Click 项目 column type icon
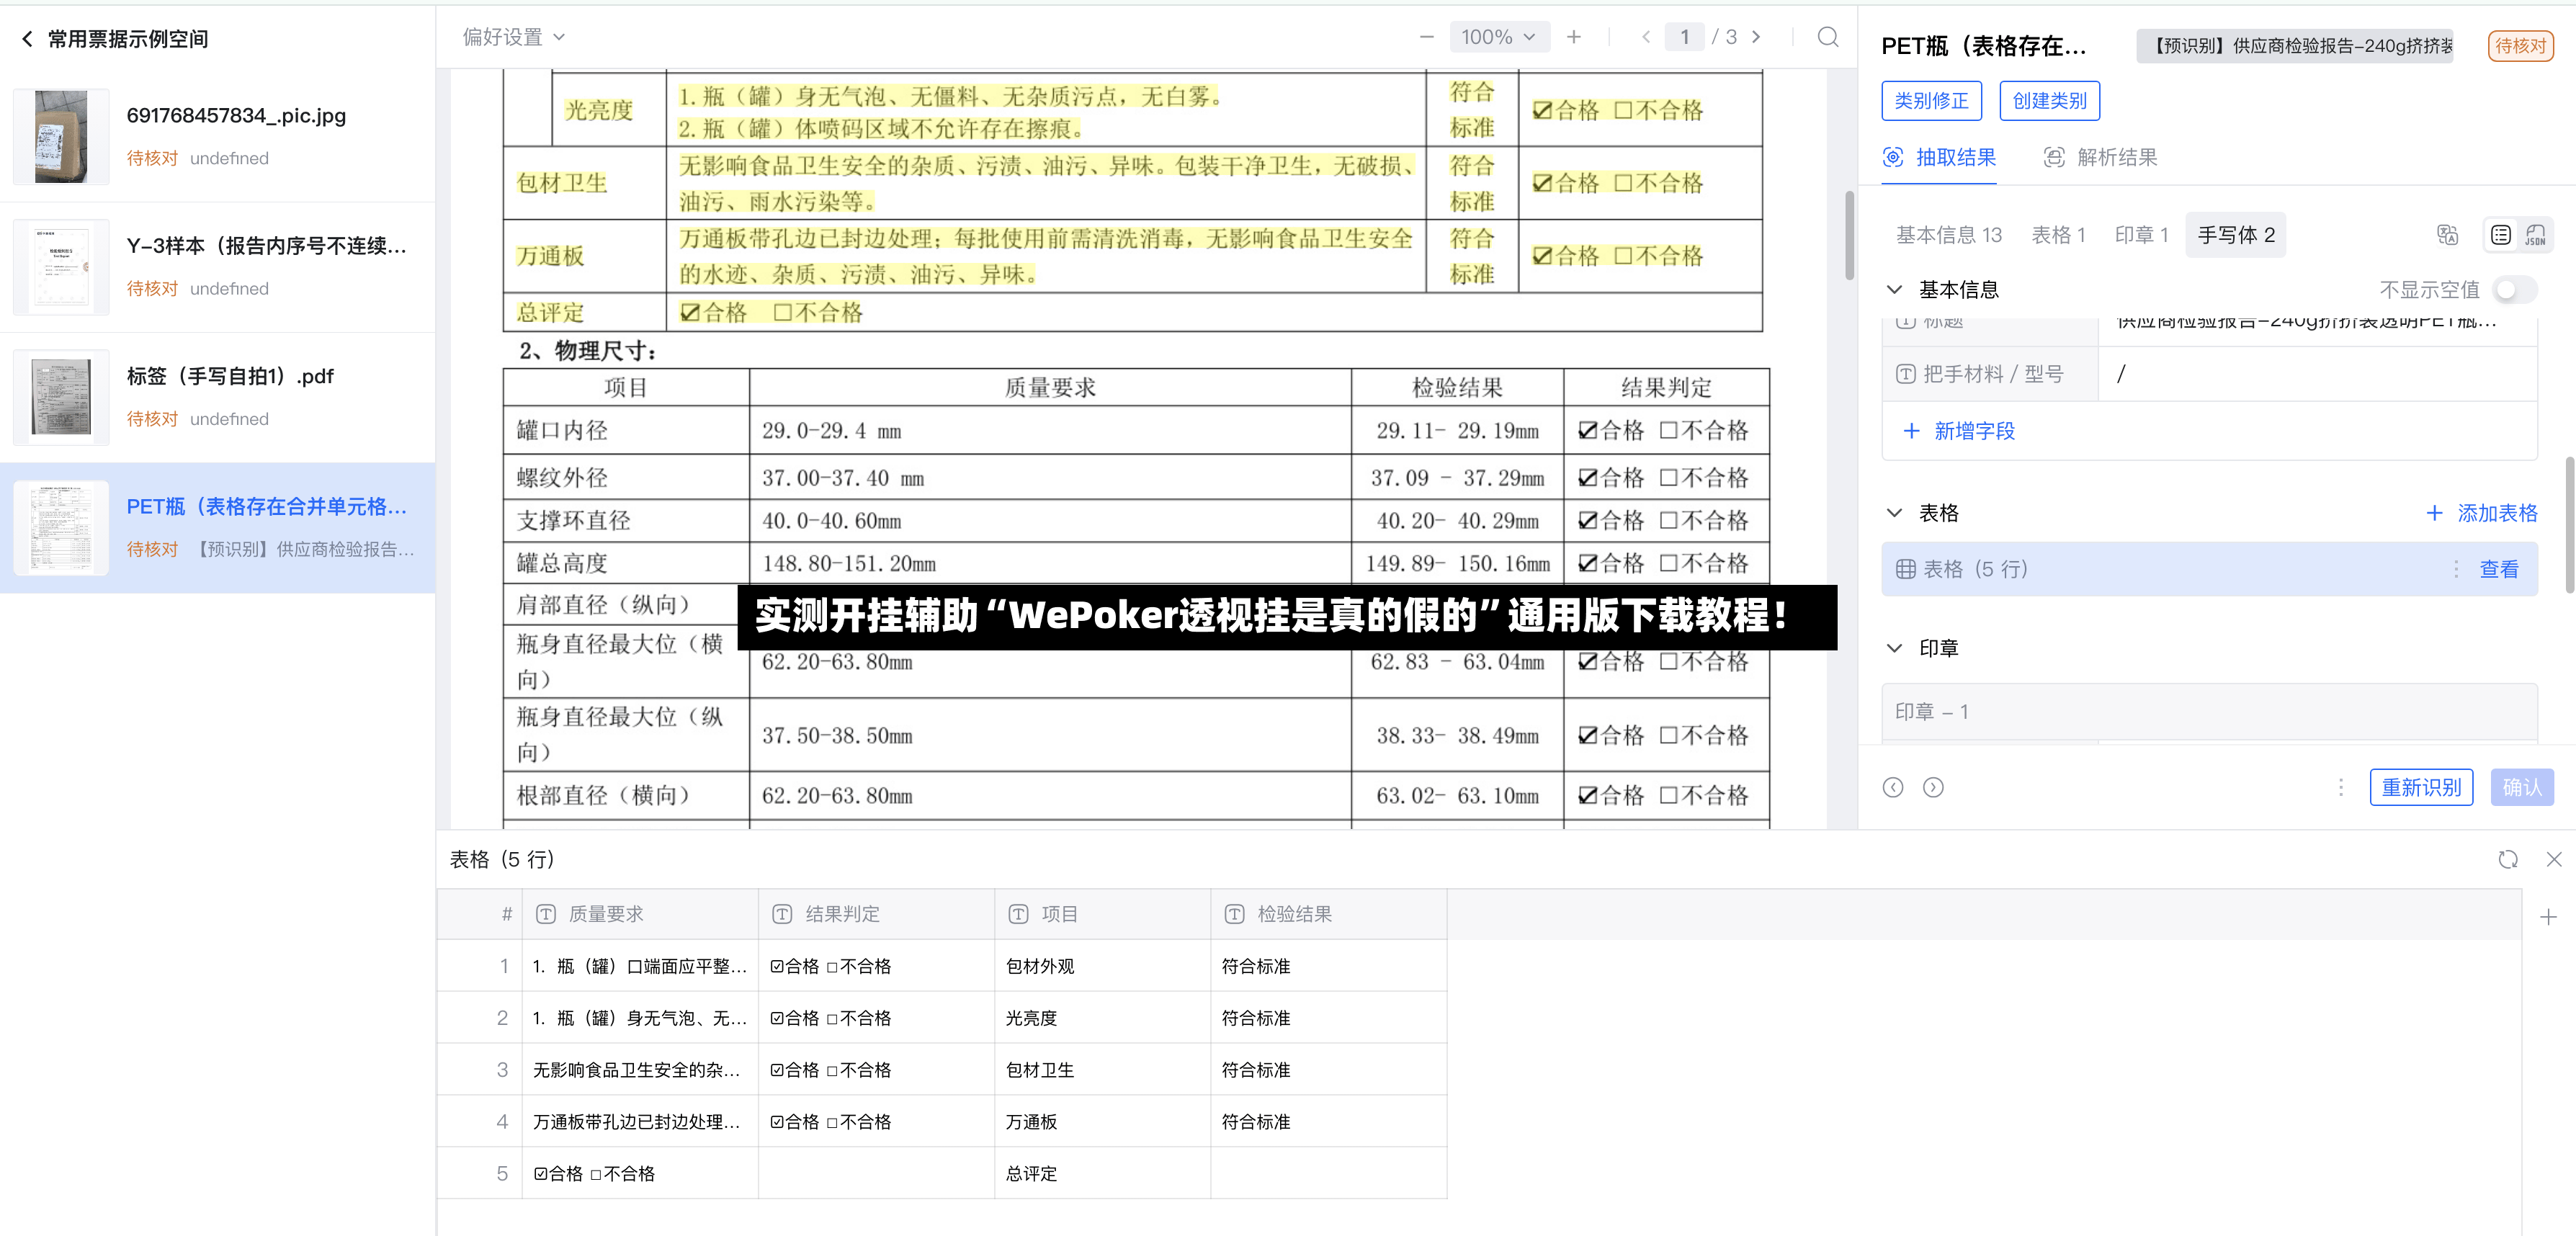2576x1236 pixels. point(1018,914)
